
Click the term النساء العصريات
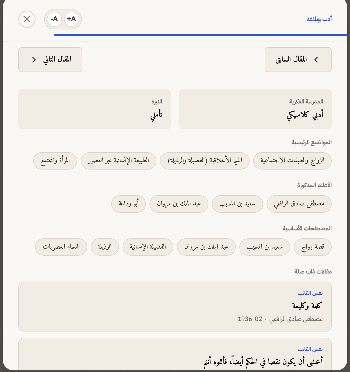click(x=61, y=247)
